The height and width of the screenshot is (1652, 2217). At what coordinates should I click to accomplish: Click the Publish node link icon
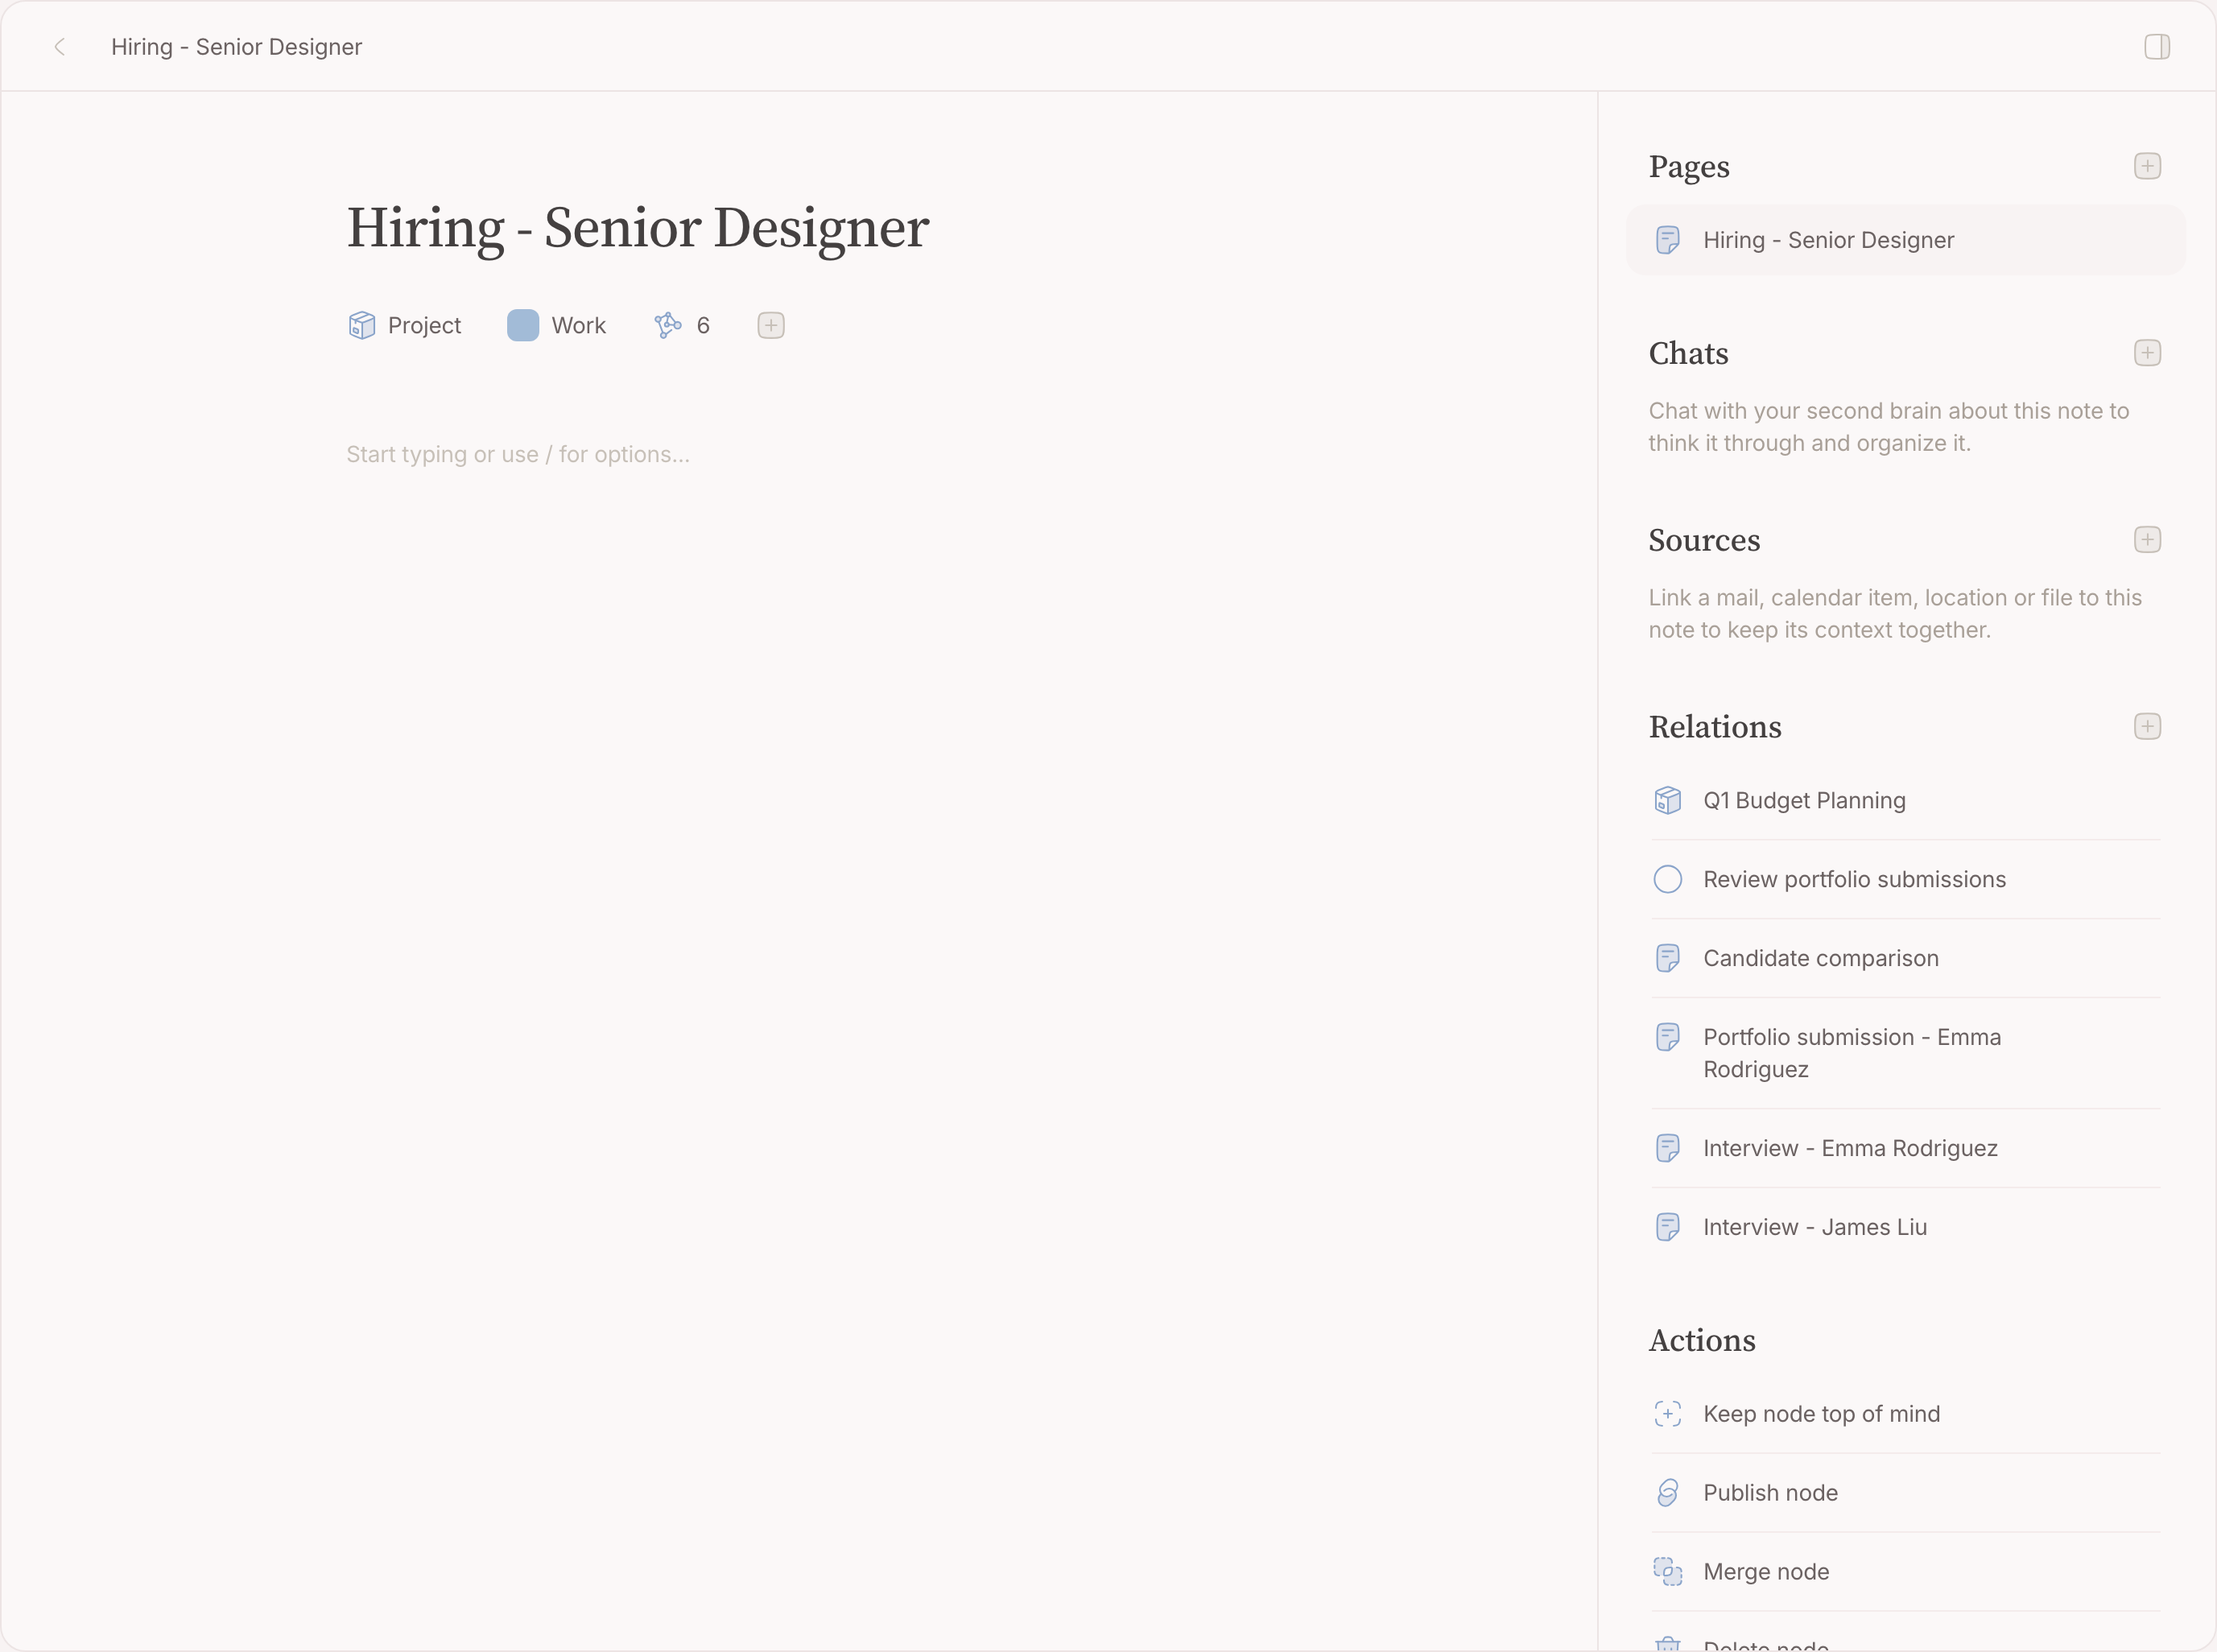coord(1668,1493)
